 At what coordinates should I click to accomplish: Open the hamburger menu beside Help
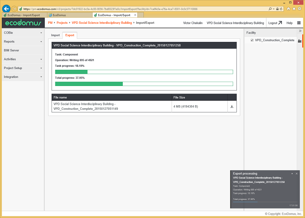300,23
